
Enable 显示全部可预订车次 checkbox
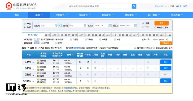pyautogui.click(x=153, y=48)
